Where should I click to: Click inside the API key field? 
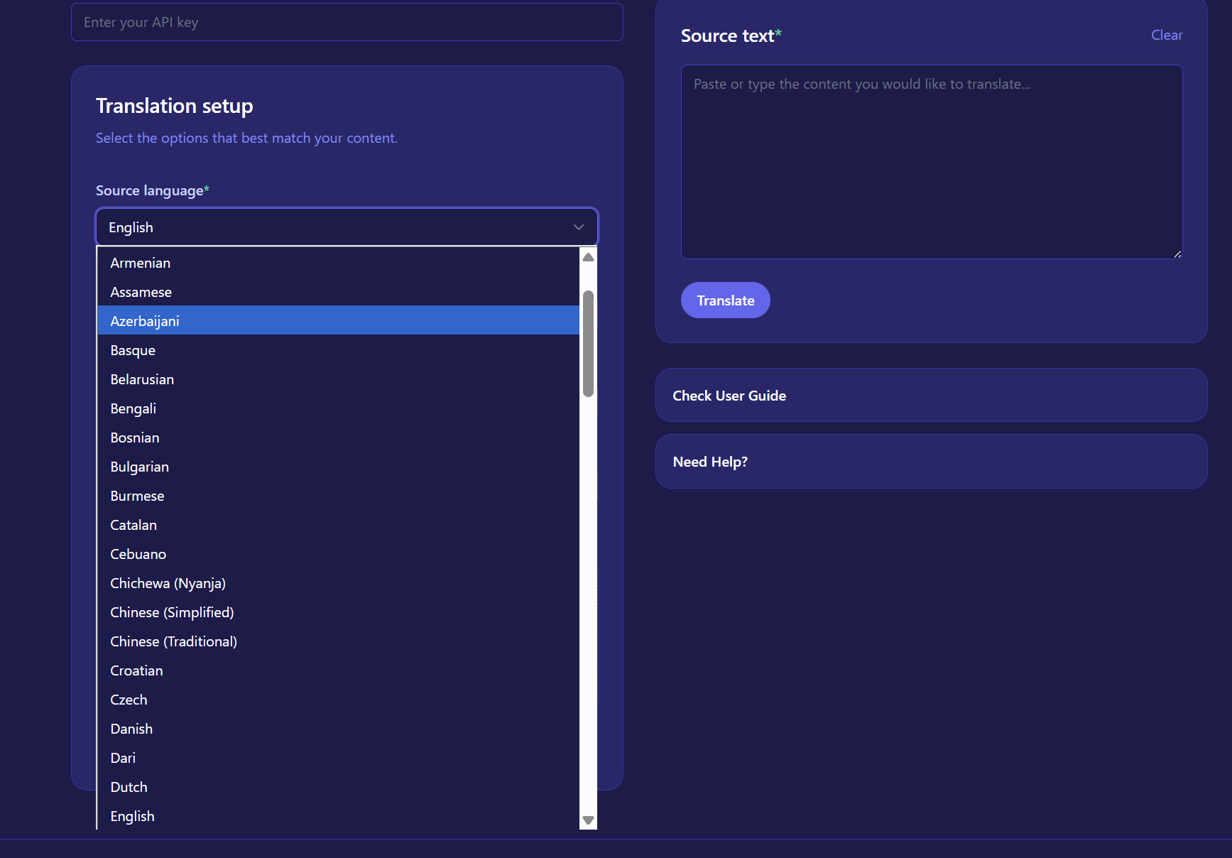click(x=347, y=21)
